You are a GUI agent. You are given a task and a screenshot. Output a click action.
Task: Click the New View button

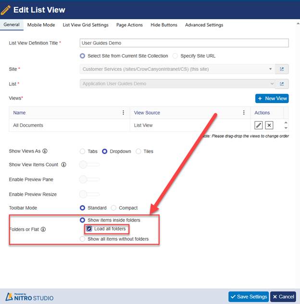[272, 98]
